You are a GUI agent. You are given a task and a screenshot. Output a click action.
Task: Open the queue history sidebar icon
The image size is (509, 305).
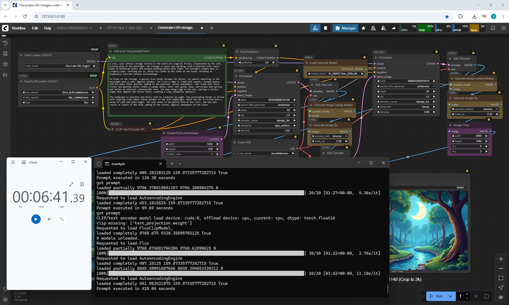pyautogui.click(x=5, y=43)
